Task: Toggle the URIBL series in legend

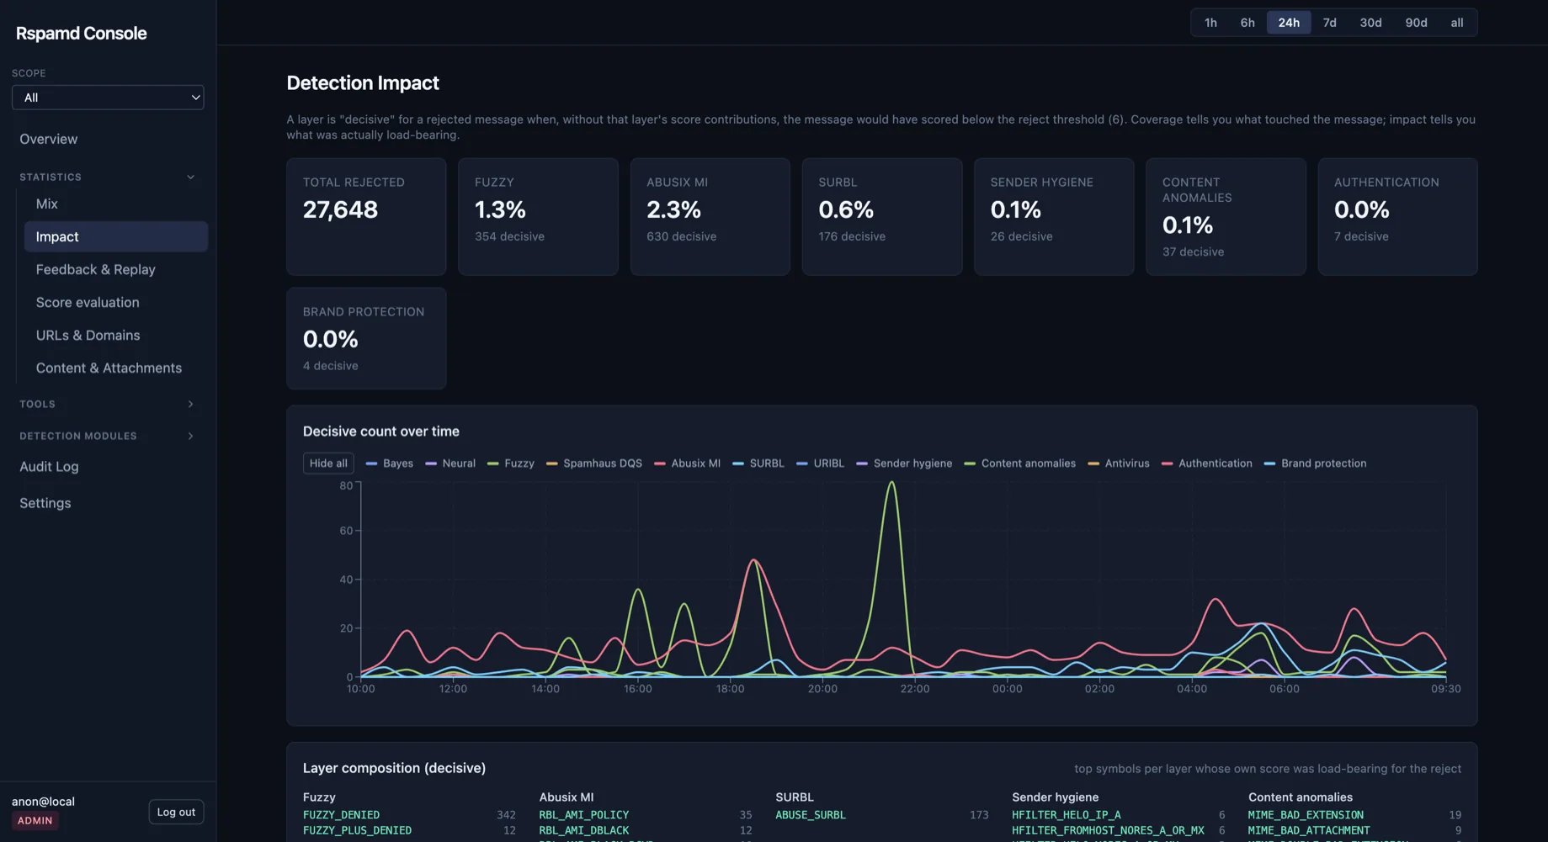Action: click(x=821, y=463)
